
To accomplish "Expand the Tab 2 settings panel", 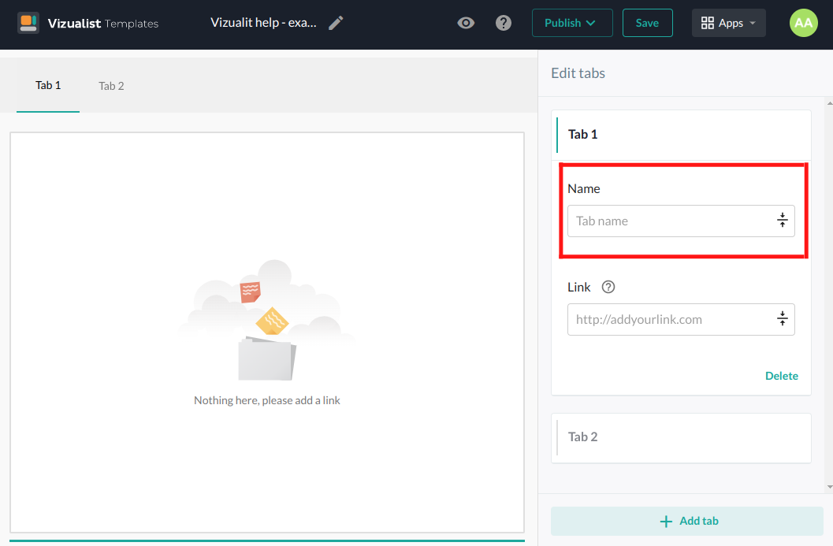I will click(x=682, y=437).
